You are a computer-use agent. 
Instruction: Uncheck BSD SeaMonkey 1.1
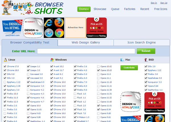coord(146,90)
